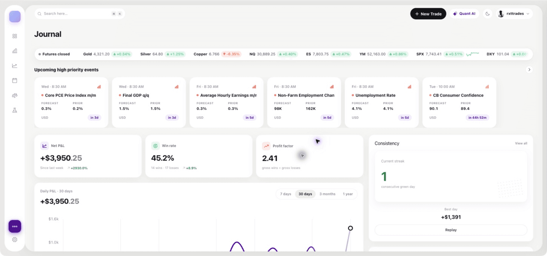The width and height of the screenshot is (547, 256).
Task: Click the Net P&L chart icon
Action: click(x=45, y=146)
